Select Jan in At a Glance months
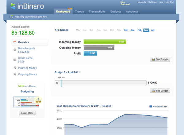 [x=132, y=30]
